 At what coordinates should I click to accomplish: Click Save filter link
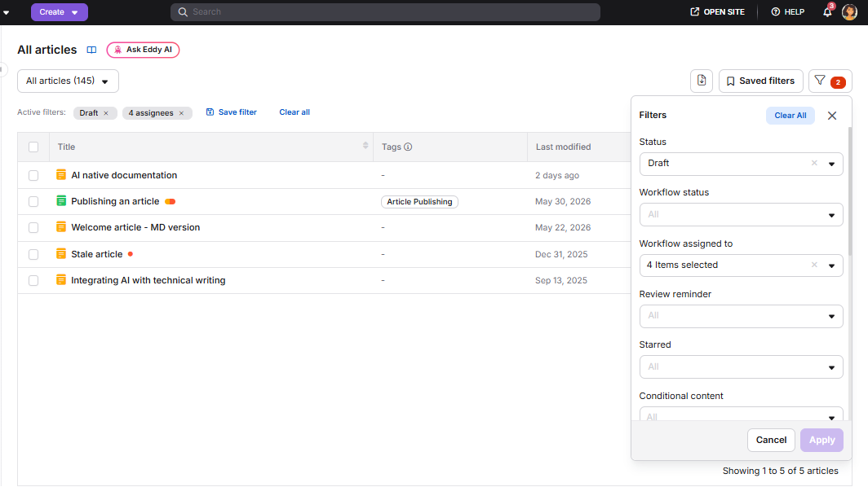point(232,112)
